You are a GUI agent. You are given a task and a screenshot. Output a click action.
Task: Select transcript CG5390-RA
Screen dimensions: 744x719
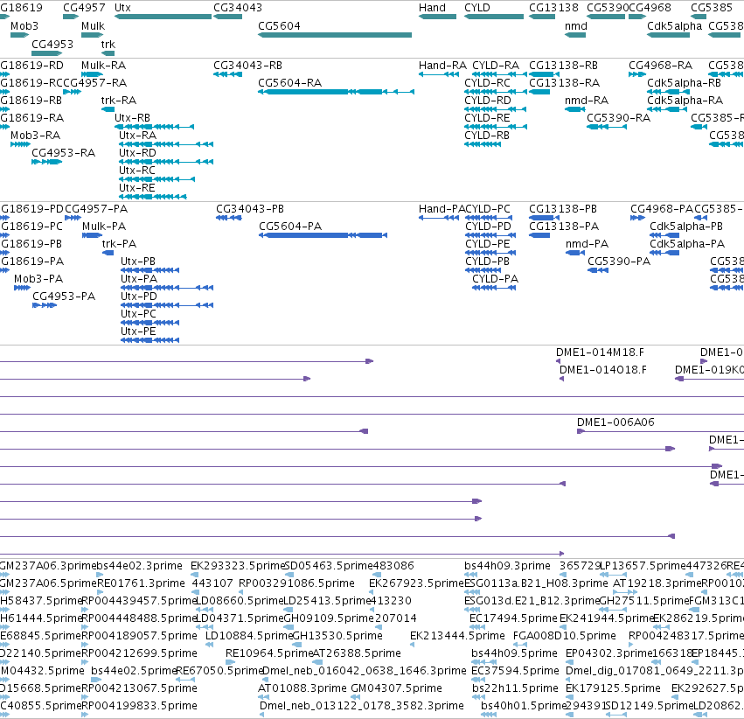607,127
